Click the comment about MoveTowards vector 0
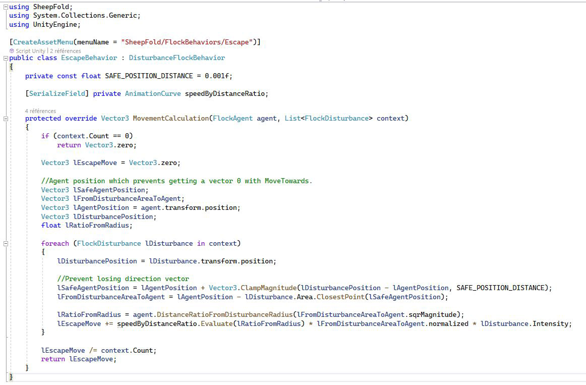The image size is (586, 385). 177,181
